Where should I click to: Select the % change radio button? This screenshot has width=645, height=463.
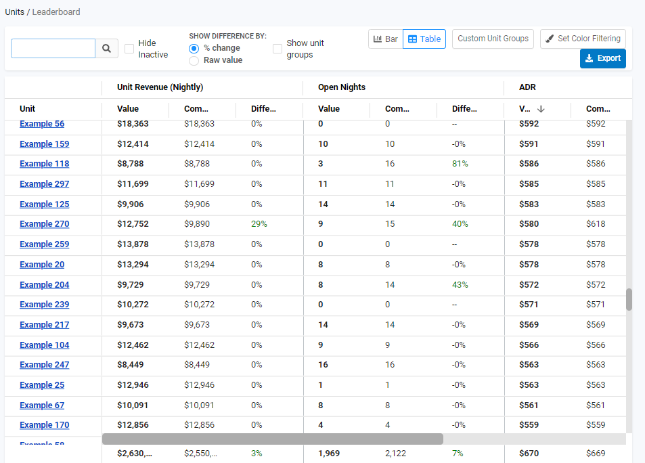click(x=193, y=49)
